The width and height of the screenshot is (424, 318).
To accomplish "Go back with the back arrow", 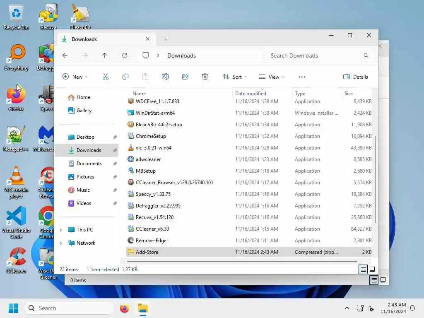I will pyautogui.click(x=65, y=55).
